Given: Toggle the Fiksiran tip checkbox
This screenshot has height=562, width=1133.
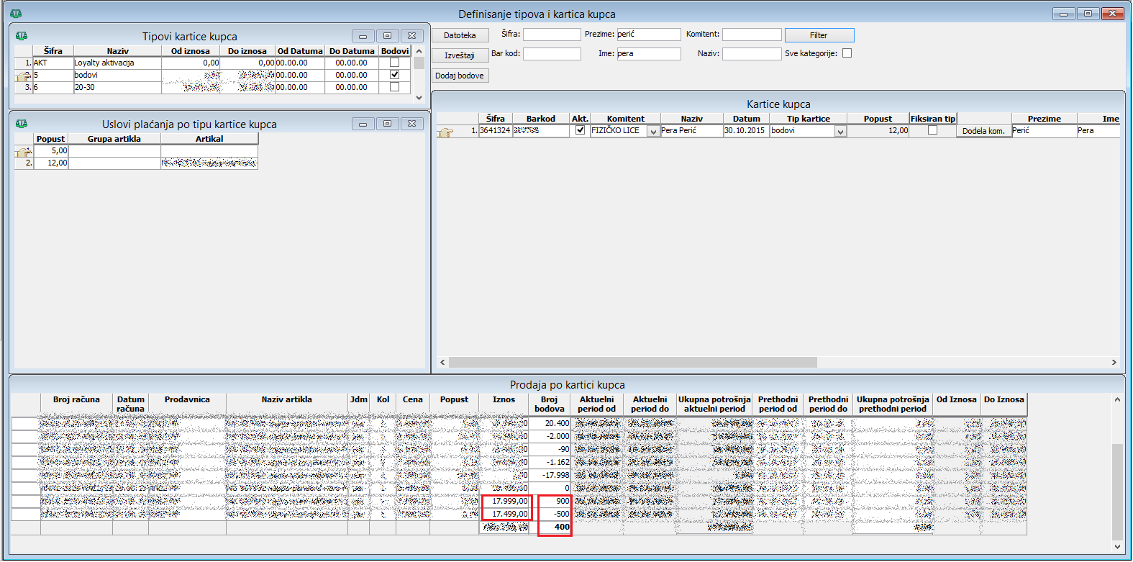Looking at the screenshot, I should [932, 130].
